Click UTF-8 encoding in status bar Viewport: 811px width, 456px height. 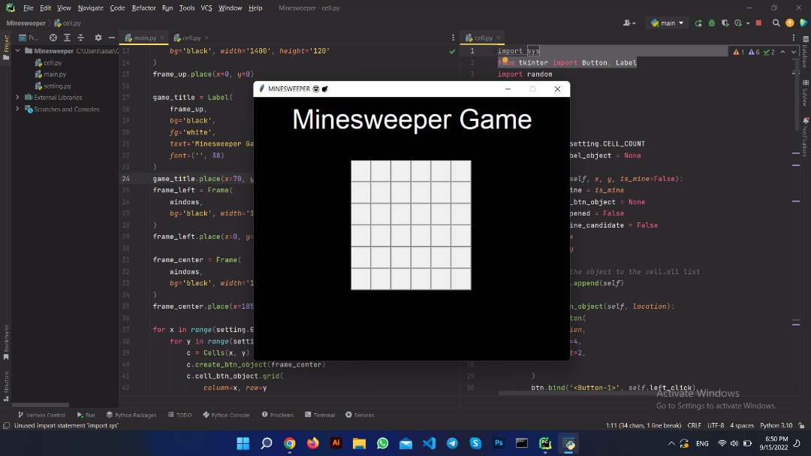716,425
